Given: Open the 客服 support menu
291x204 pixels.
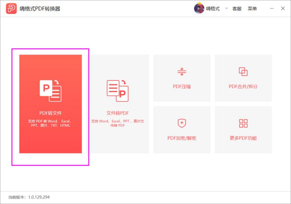Looking at the screenshot, I should (237, 9).
